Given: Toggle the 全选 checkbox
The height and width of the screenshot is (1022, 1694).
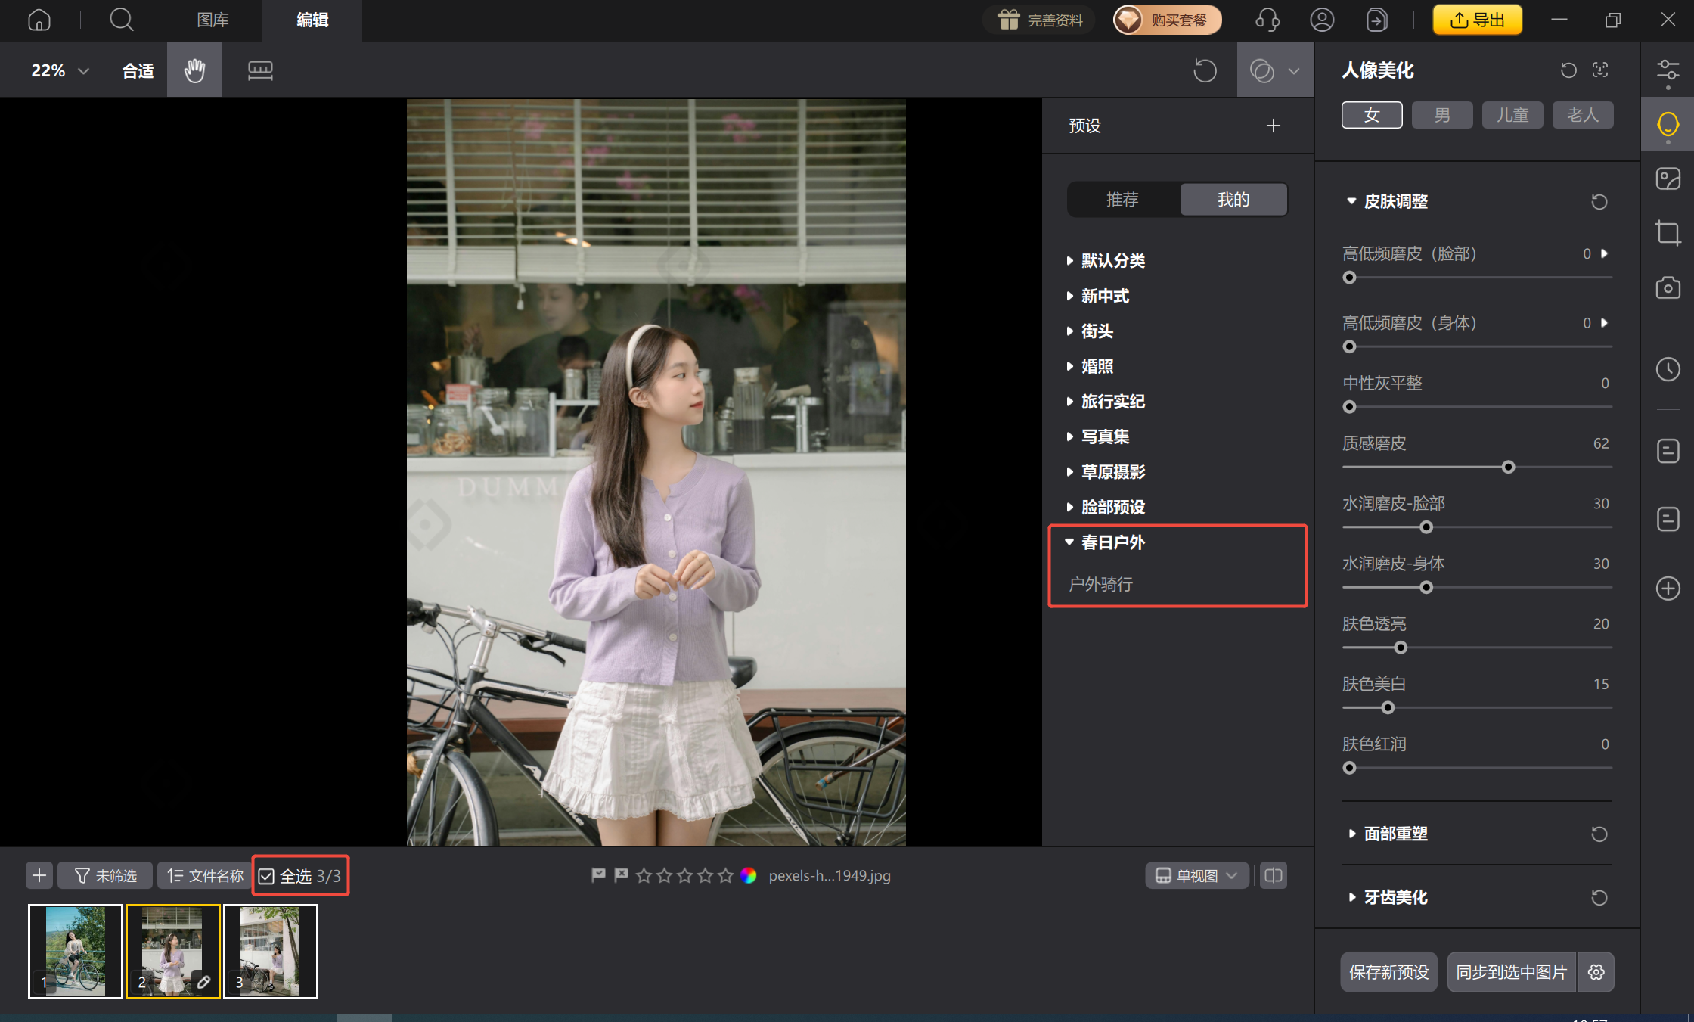Looking at the screenshot, I should tap(267, 876).
